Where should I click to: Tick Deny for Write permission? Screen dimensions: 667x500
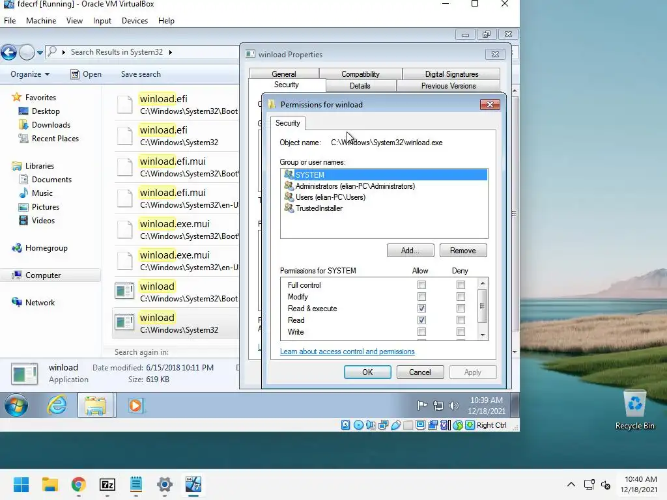pos(461,331)
